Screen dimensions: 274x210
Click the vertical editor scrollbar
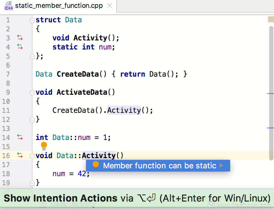click(x=271, y=93)
